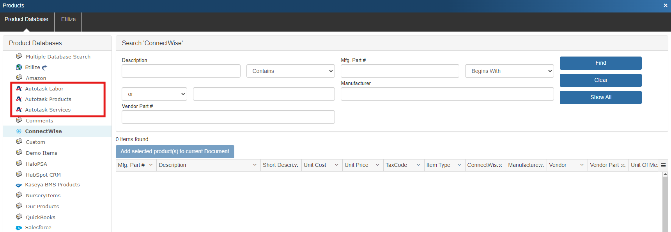Image resolution: width=671 pixels, height=232 pixels.
Task: Click the HubSpot CRM book icon
Action: coord(19,174)
